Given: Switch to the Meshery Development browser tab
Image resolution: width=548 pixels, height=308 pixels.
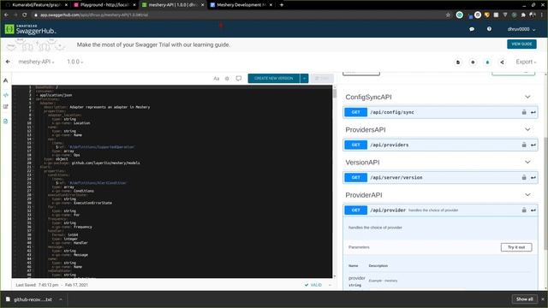Looking at the screenshot, I should 241,5.
